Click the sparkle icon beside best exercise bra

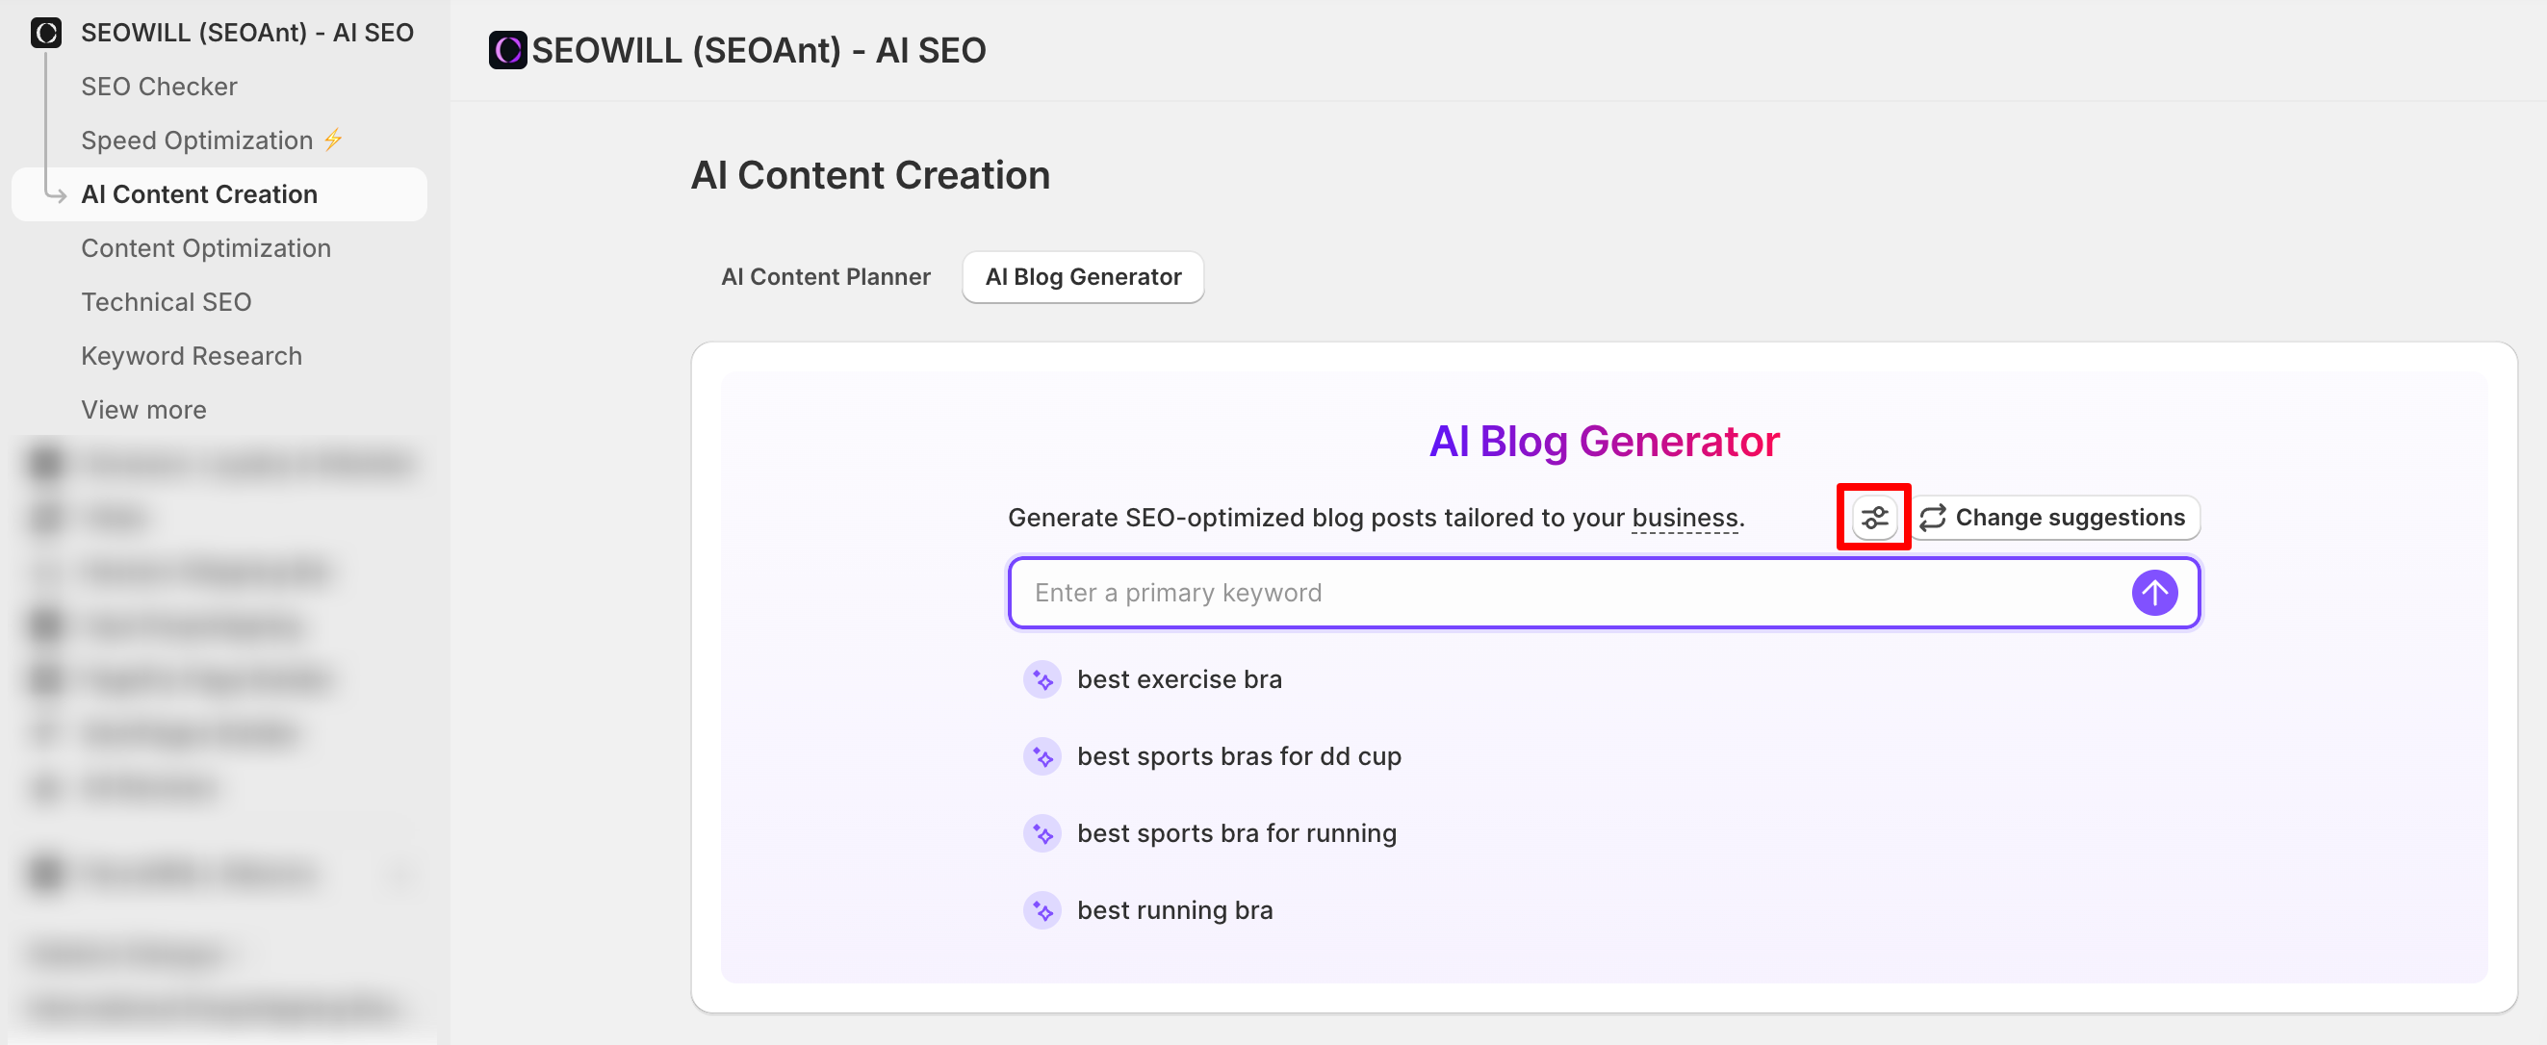coord(1042,680)
